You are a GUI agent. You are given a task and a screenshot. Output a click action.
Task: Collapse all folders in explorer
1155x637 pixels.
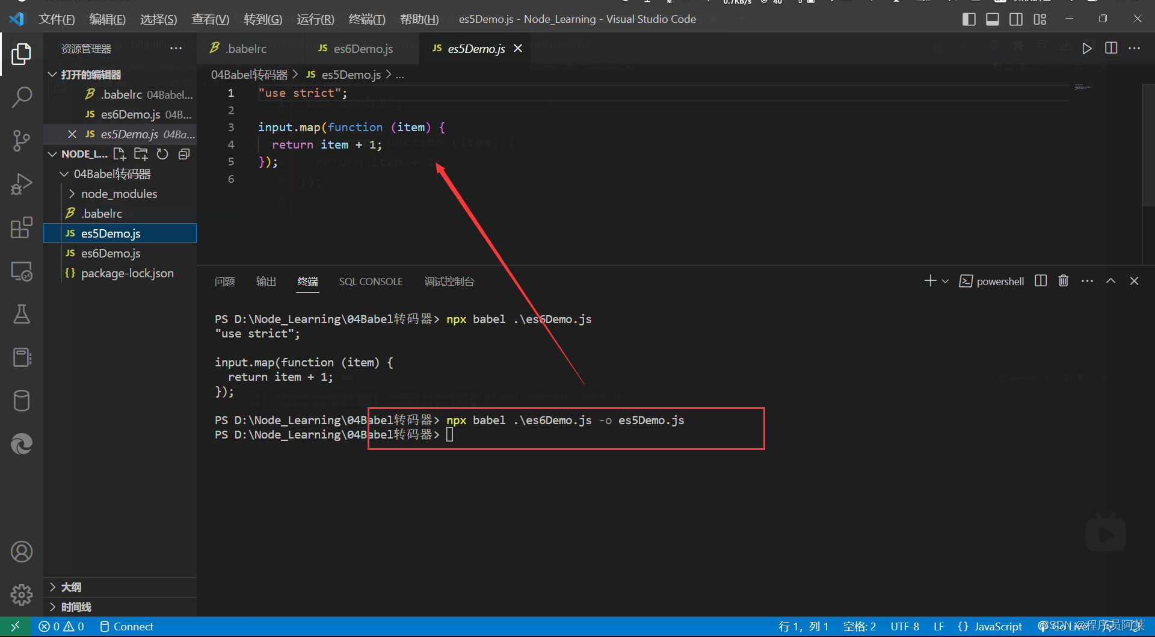point(184,154)
